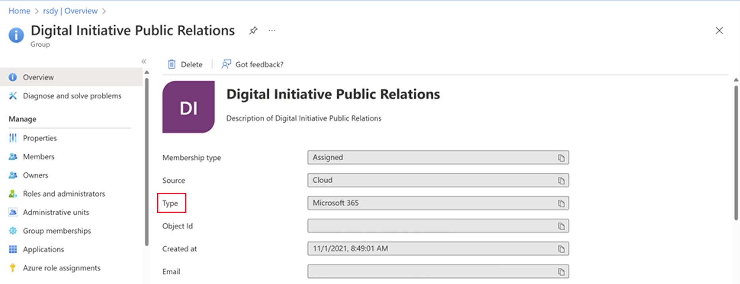740x284 pixels.
Task: View the group's Owners
Action: click(x=35, y=175)
